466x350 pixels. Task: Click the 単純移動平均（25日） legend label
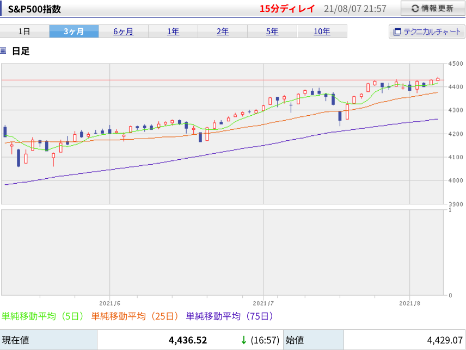(136, 316)
